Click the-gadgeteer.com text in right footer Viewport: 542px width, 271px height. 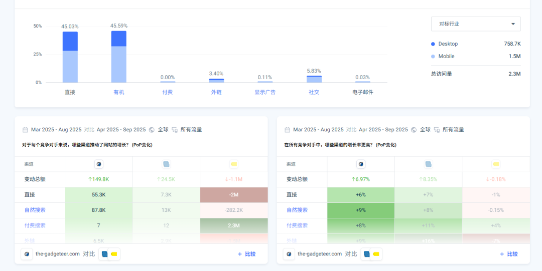pyautogui.click(x=320, y=254)
